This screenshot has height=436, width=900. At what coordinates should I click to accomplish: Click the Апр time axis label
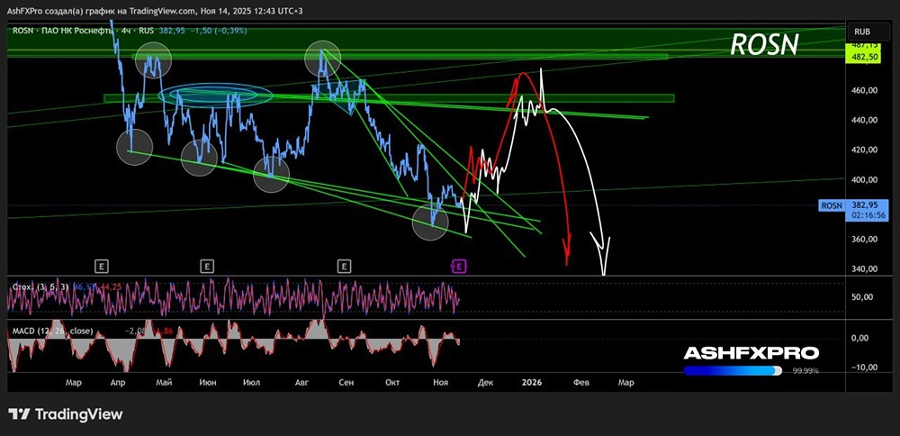pos(118,383)
